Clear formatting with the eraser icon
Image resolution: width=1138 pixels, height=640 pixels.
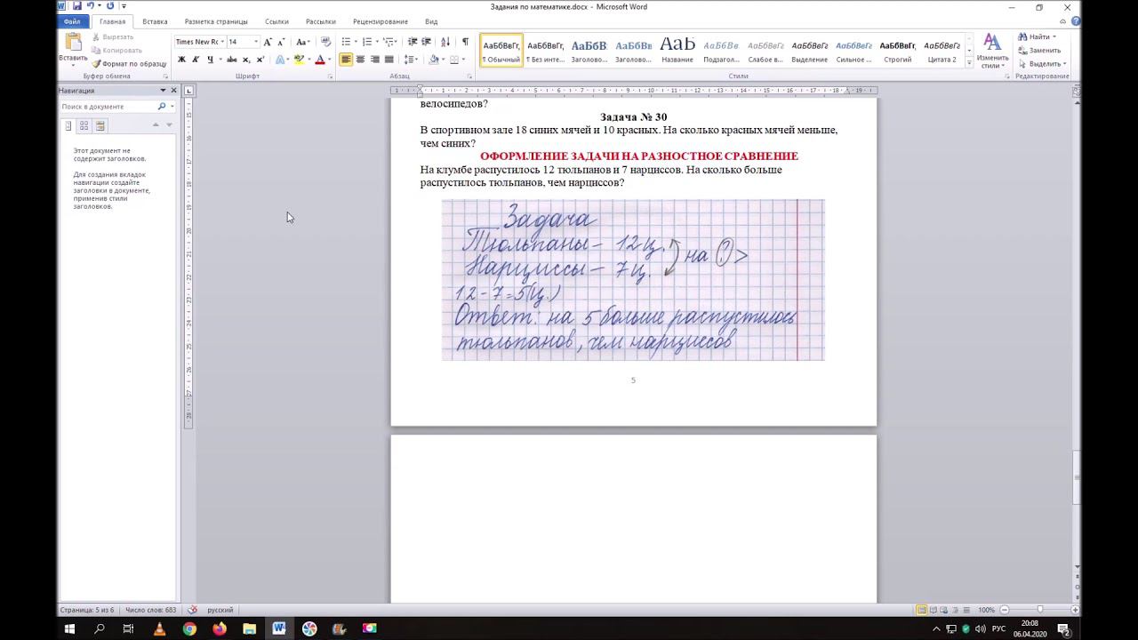(x=325, y=42)
